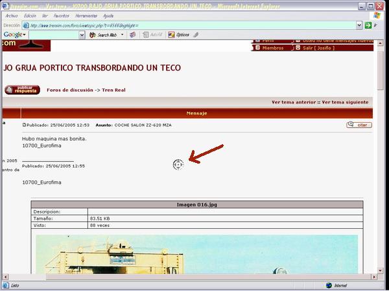The height and width of the screenshot is (291, 389).
Task: Open the 'Tren Real' forum link
Action: click(113, 90)
